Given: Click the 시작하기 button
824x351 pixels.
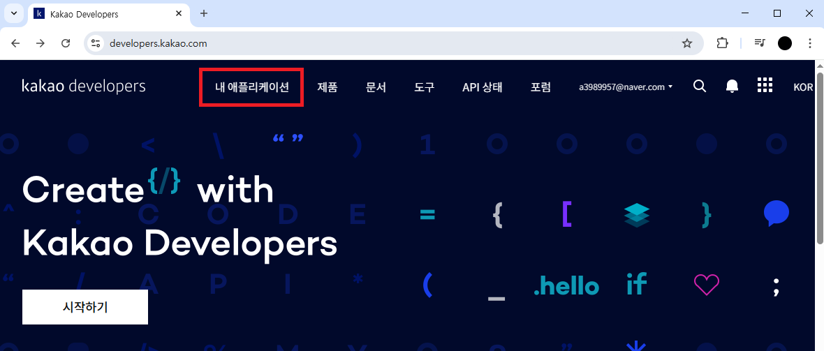Looking at the screenshot, I should [x=85, y=307].
